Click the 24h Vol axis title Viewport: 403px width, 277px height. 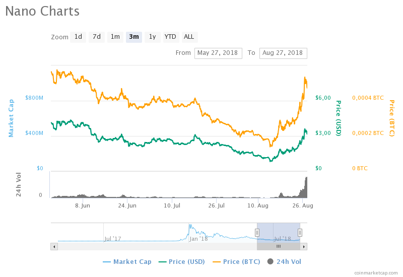click(19, 184)
